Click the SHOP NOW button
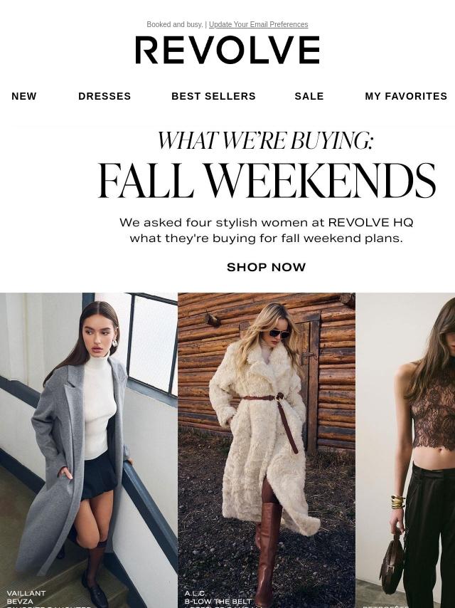455x608 pixels. click(x=266, y=267)
